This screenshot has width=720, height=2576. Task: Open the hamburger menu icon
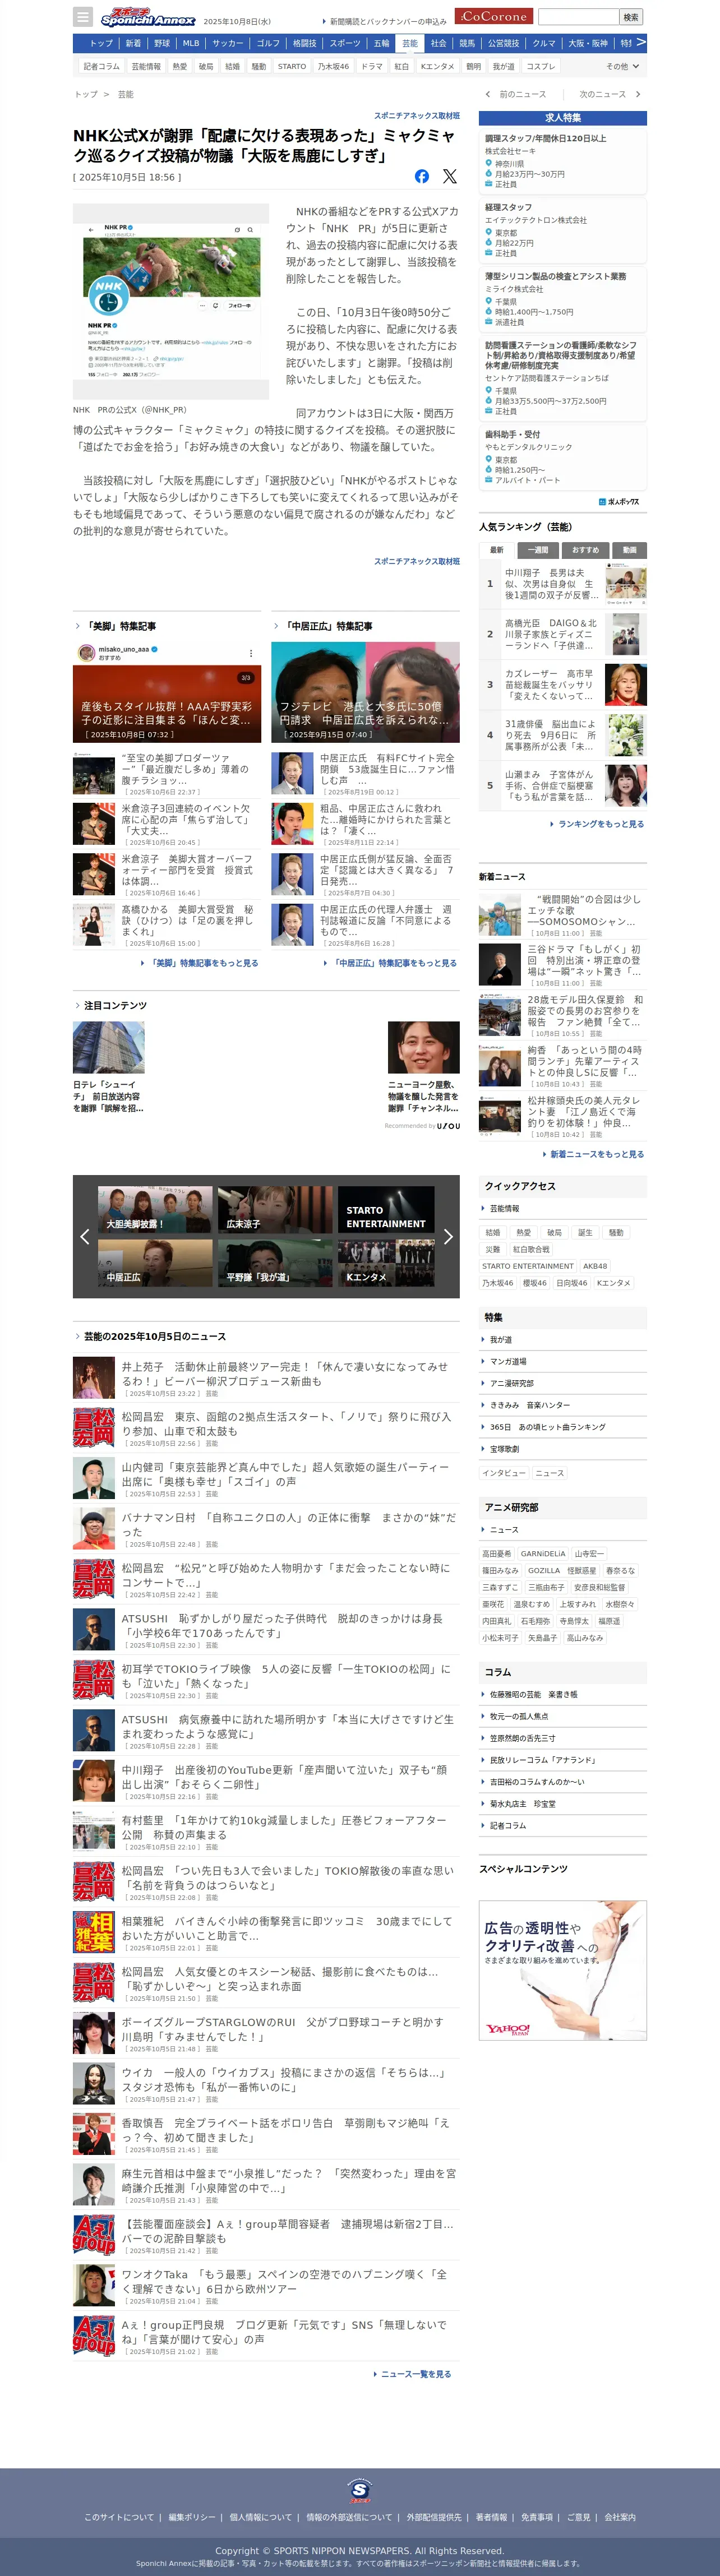tap(83, 17)
